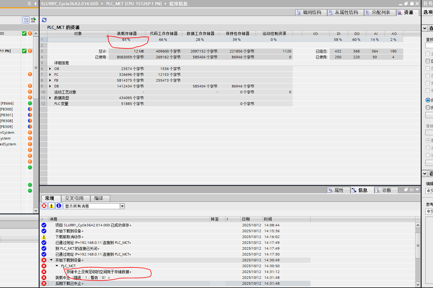
Task: Collapse the 开始下载到设备 error group
Action: click(x=51, y=260)
